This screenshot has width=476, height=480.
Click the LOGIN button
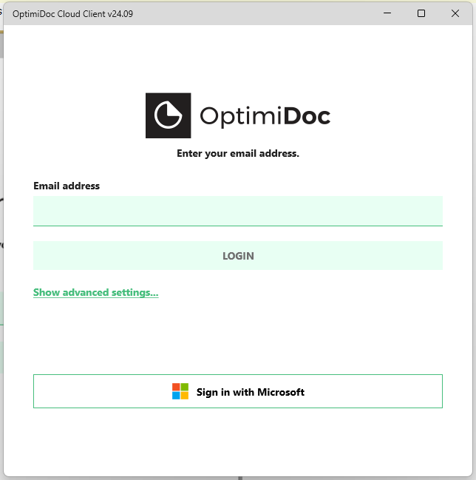click(x=238, y=256)
